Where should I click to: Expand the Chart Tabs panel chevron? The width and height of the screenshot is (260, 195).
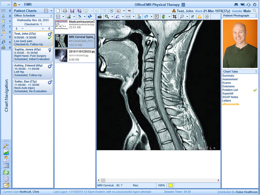[x=256, y=72]
